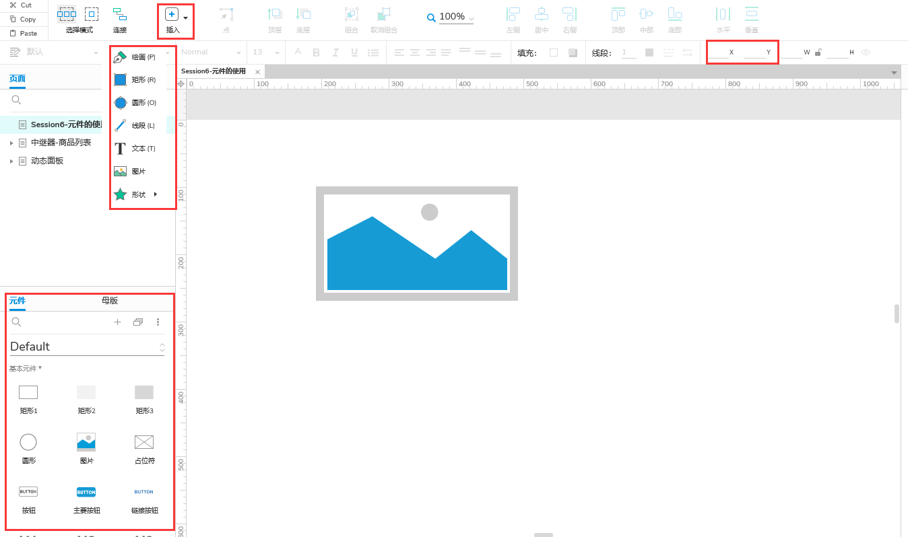908x537 pixels.
Task: Select the 选择模式 intersect selection icon
Action: (67, 13)
